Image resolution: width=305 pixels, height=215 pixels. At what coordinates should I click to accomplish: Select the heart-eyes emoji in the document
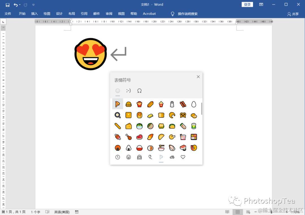(x=91, y=54)
